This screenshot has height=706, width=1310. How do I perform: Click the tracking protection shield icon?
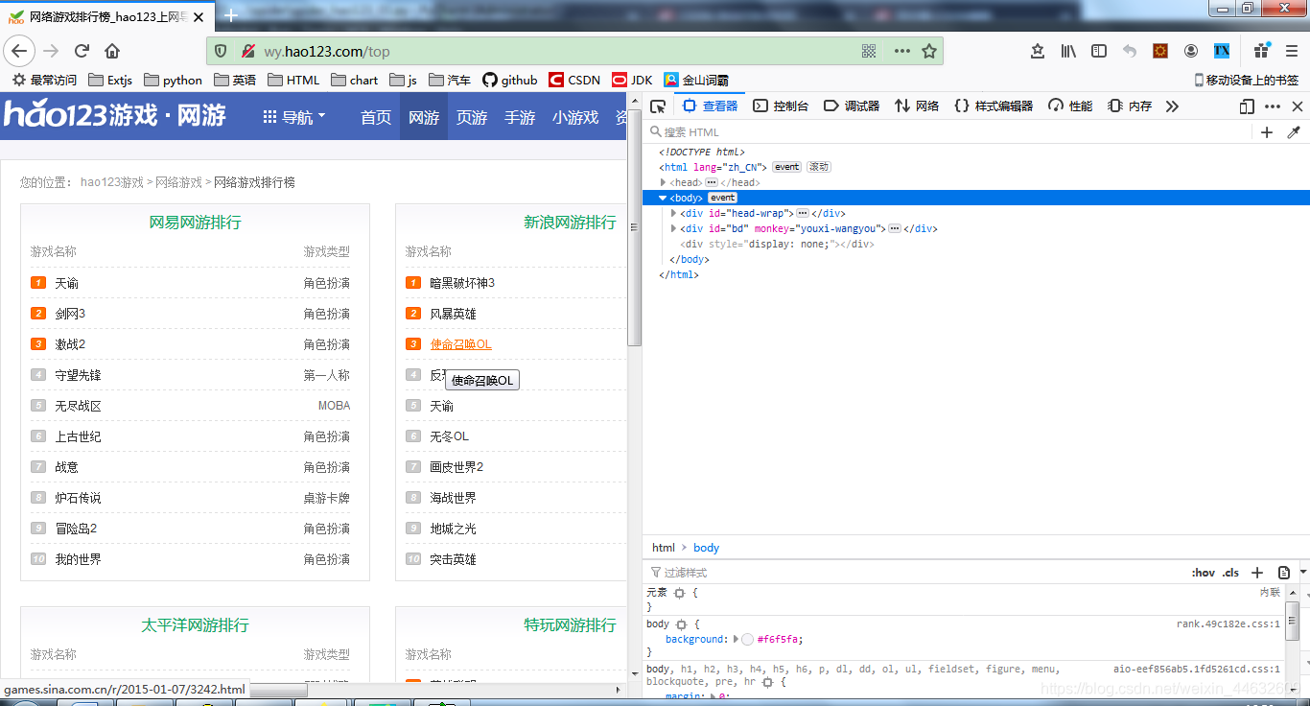221,51
